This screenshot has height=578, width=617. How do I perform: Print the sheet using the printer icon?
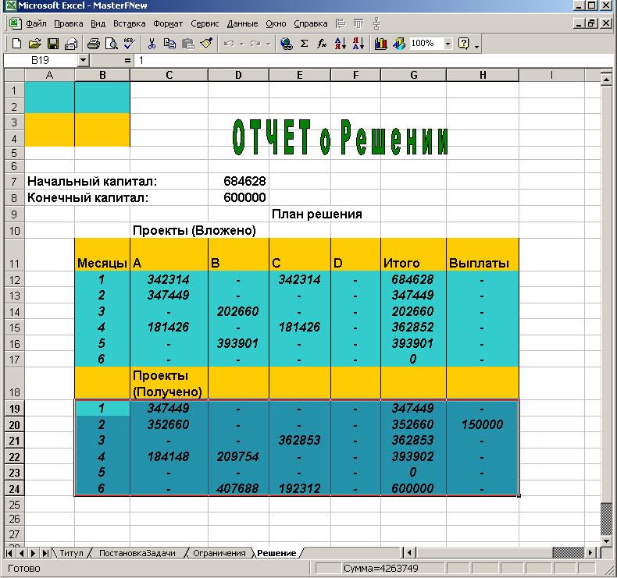point(94,44)
